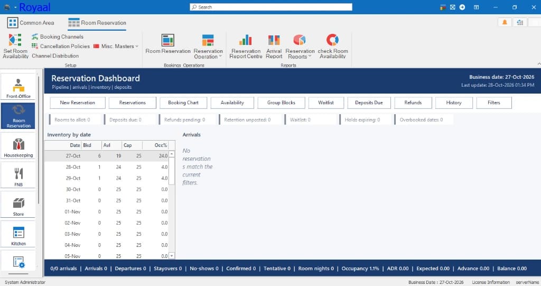Open the History view

454,103
